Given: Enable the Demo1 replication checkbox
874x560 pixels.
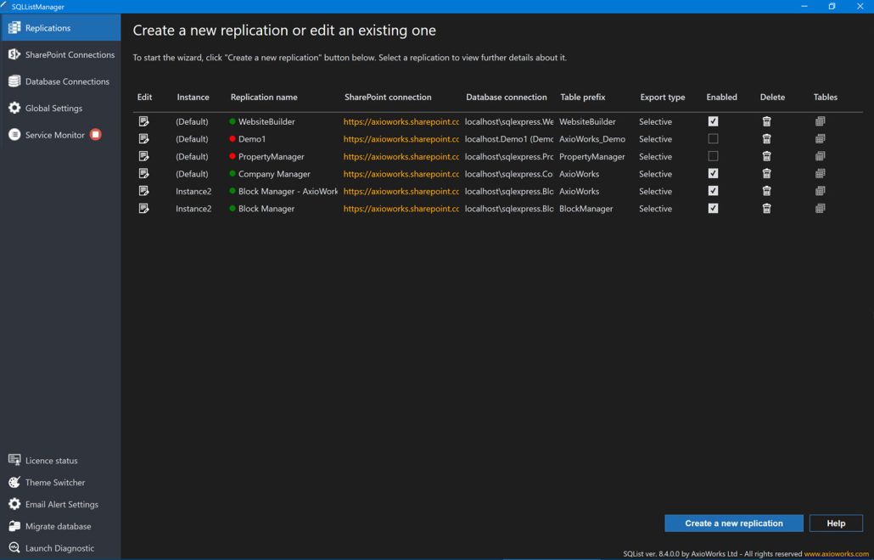Looking at the screenshot, I should click(x=713, y=139).
